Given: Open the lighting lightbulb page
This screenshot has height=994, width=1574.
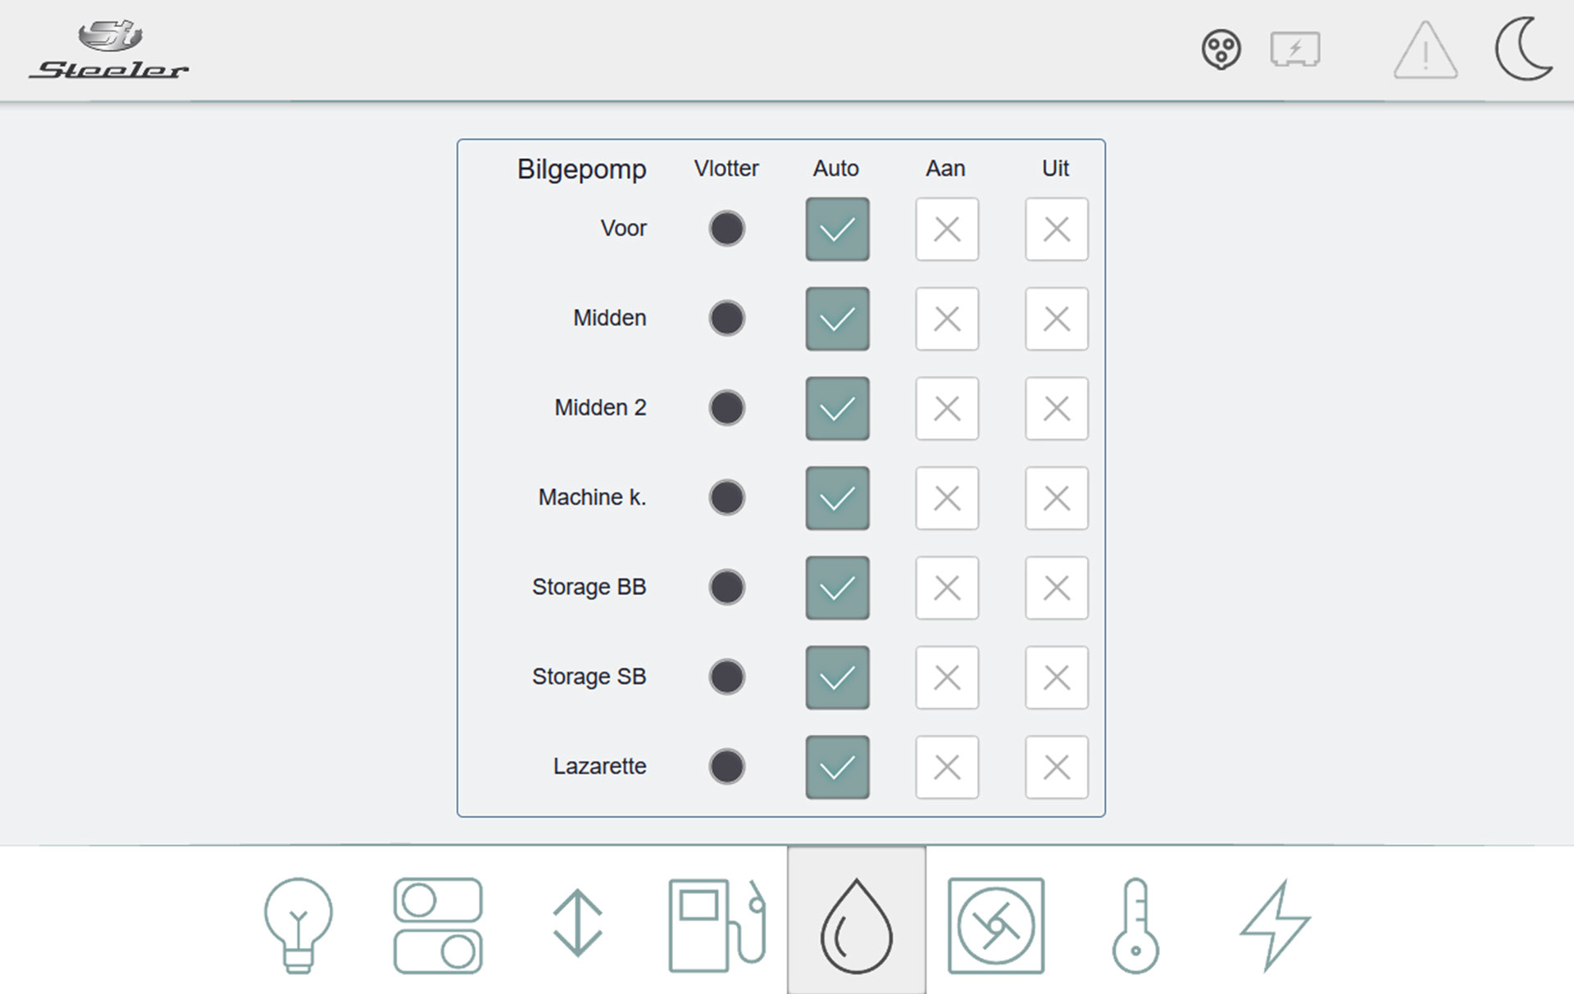Looking at the screenshot, I should tap(298, 925).
